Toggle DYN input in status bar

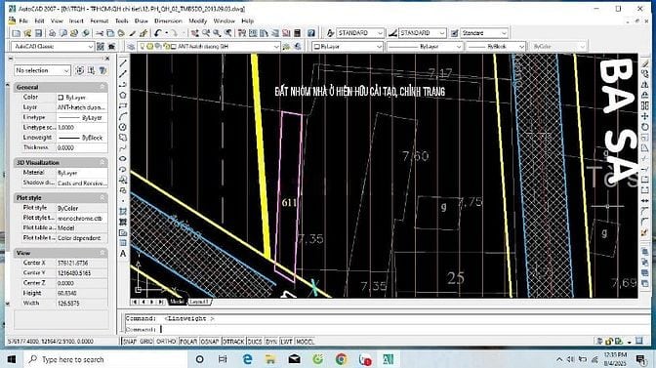coord(271,342)
